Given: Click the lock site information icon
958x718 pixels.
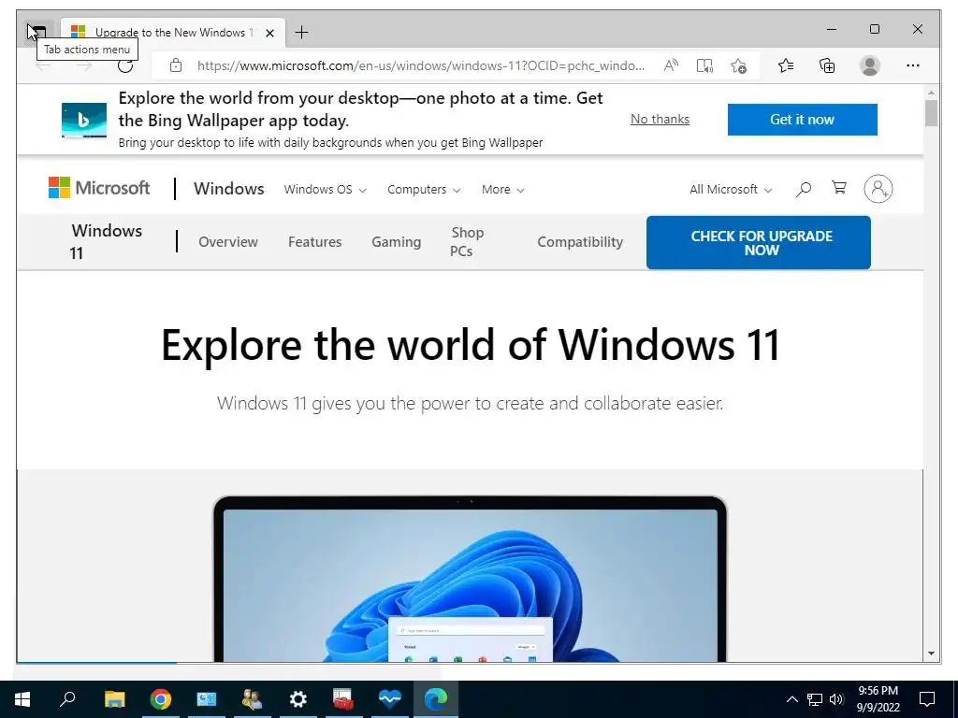Looking at the screenshot, I should tap(175, 65).
